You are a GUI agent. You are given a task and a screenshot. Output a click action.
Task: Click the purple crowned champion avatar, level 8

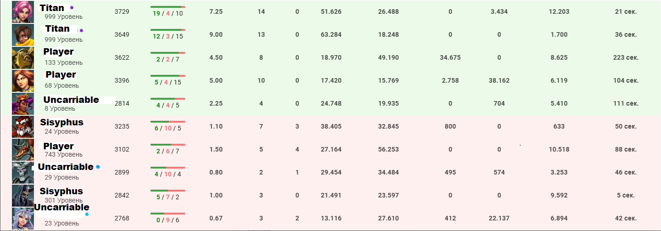click(x=22, y=103)
